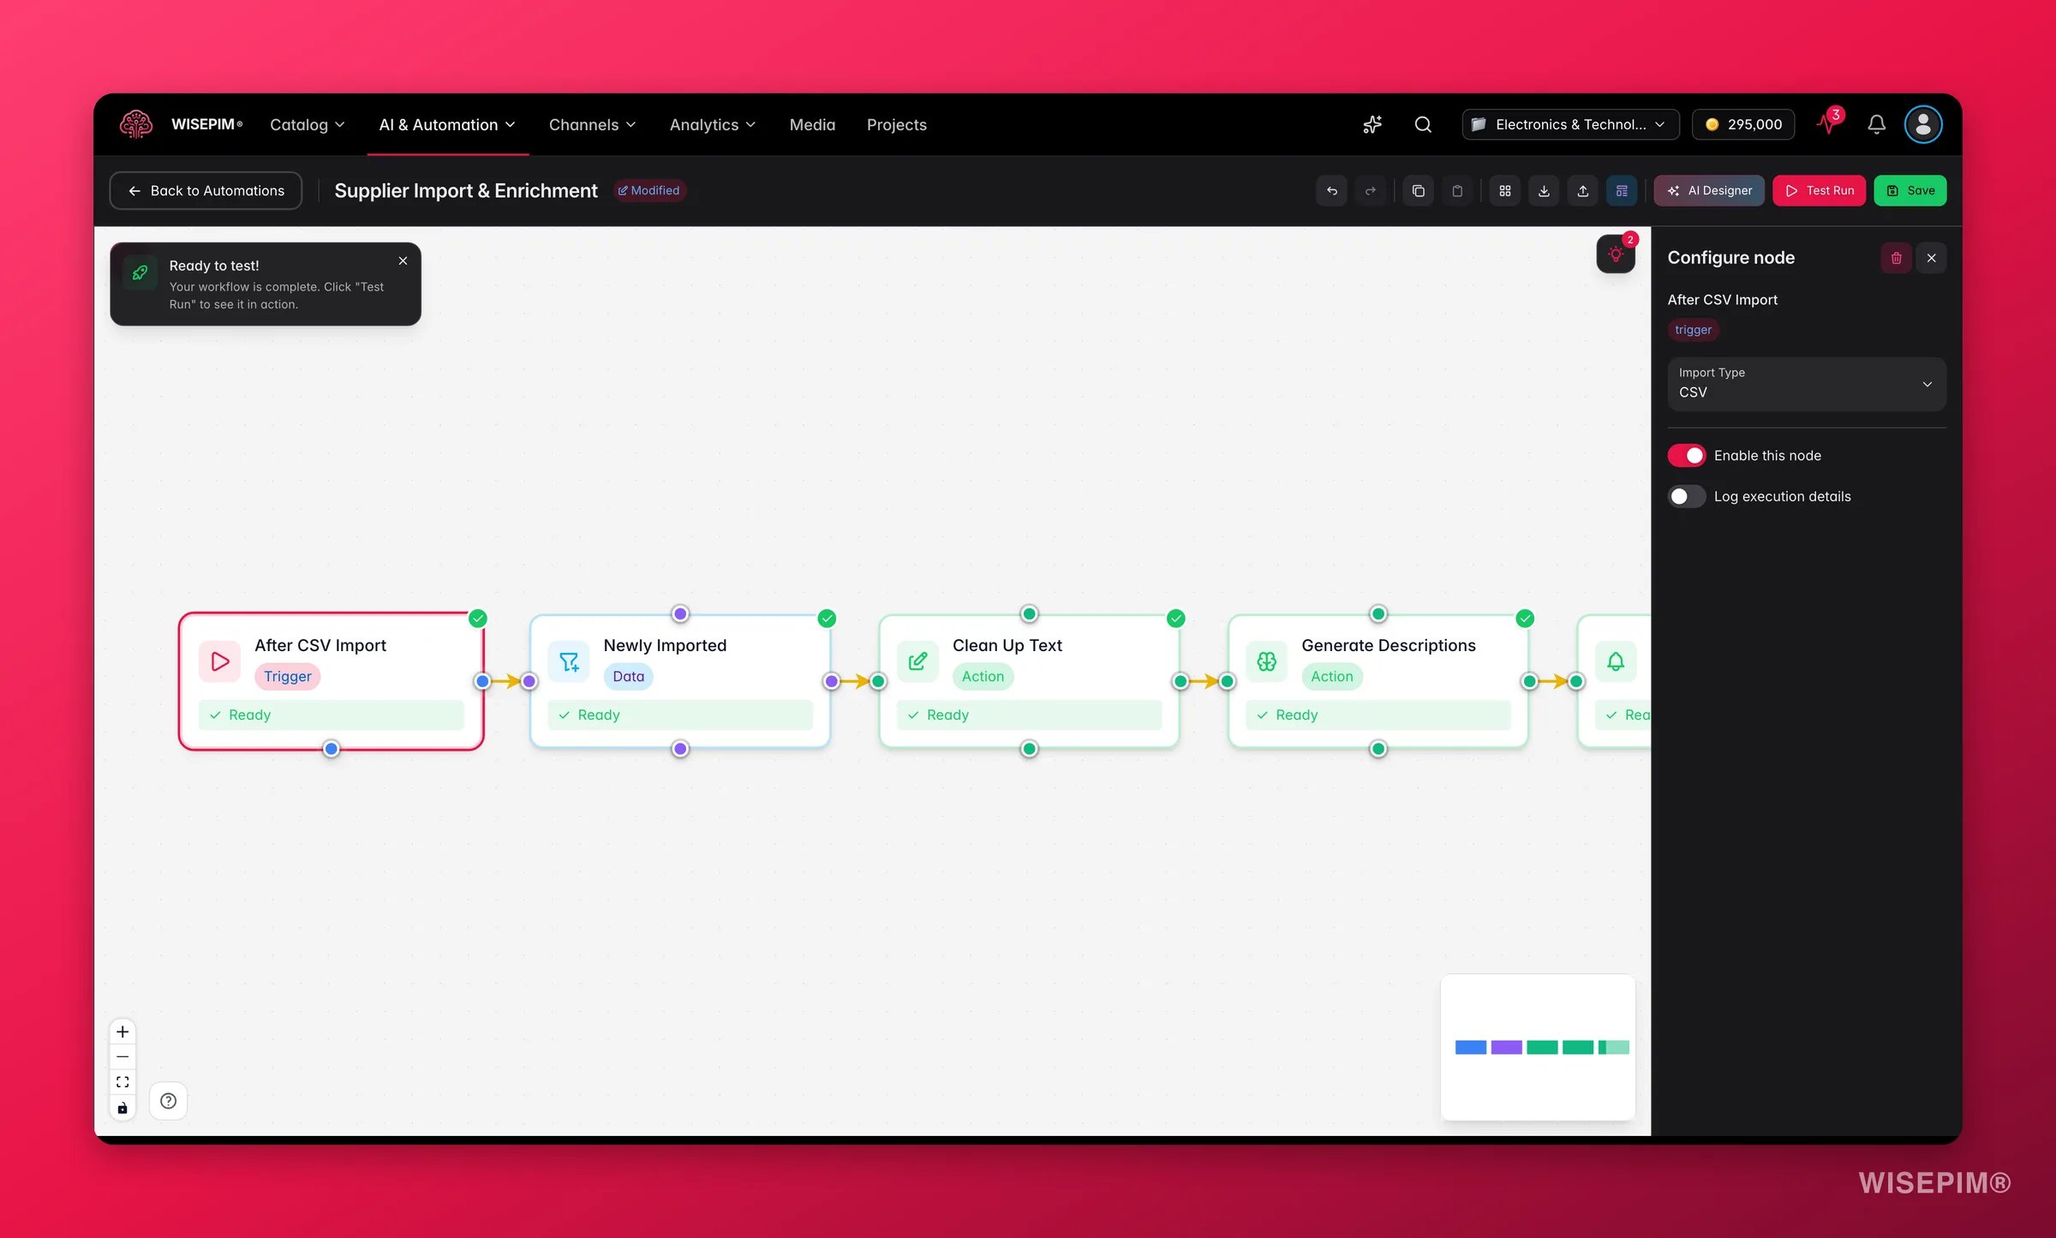2056x1238 pixels.
Task: Go to the Projects page
Action: pos(896,124)
